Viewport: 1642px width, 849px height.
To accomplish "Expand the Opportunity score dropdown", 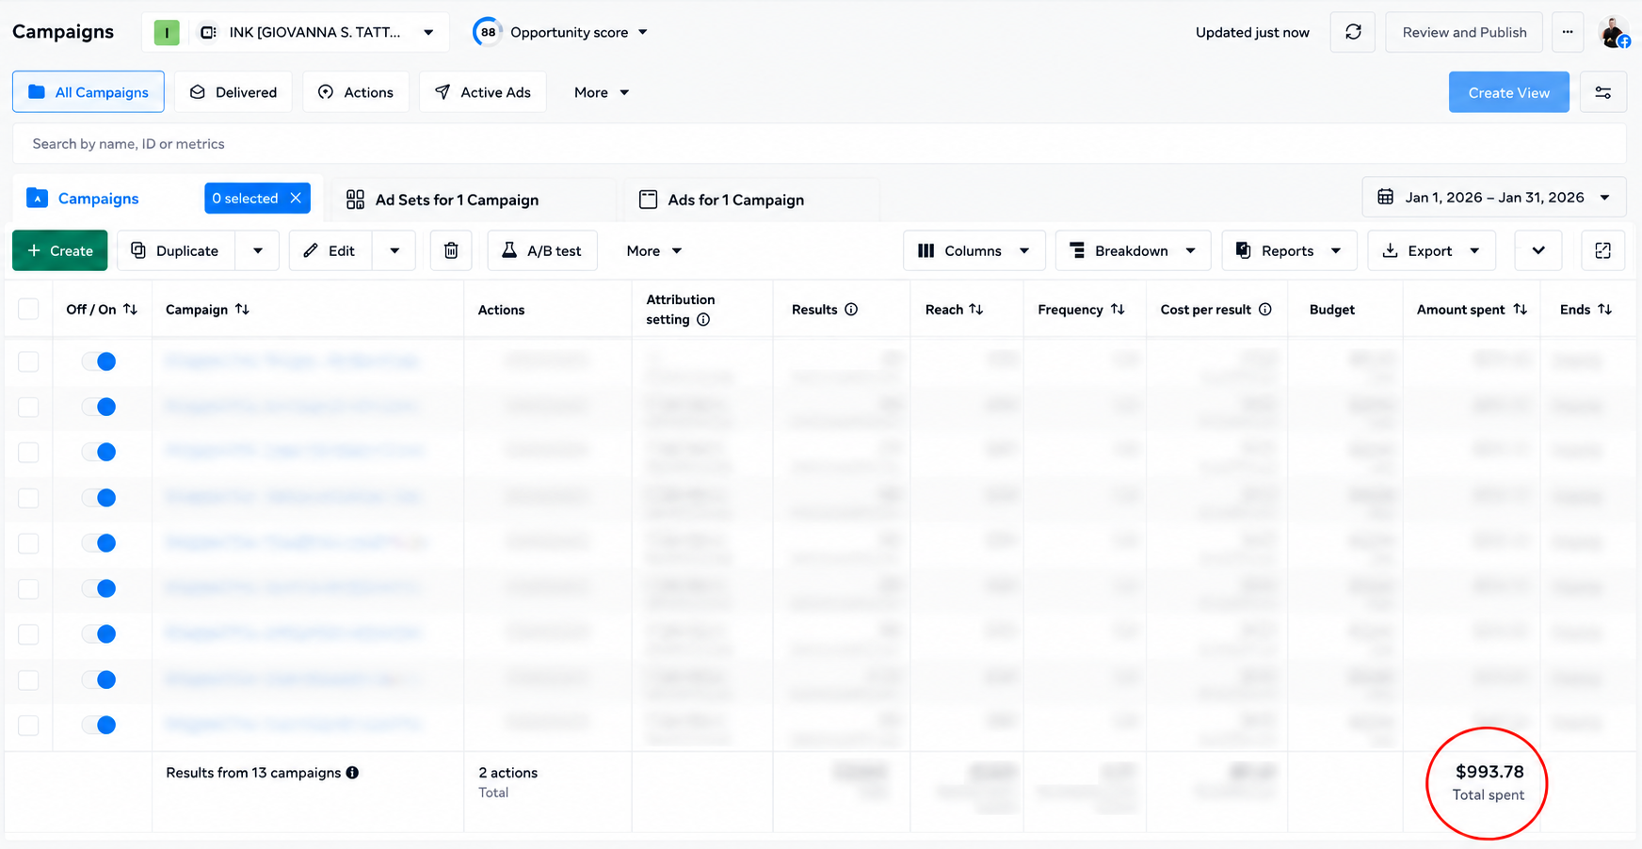I will 643,32.
